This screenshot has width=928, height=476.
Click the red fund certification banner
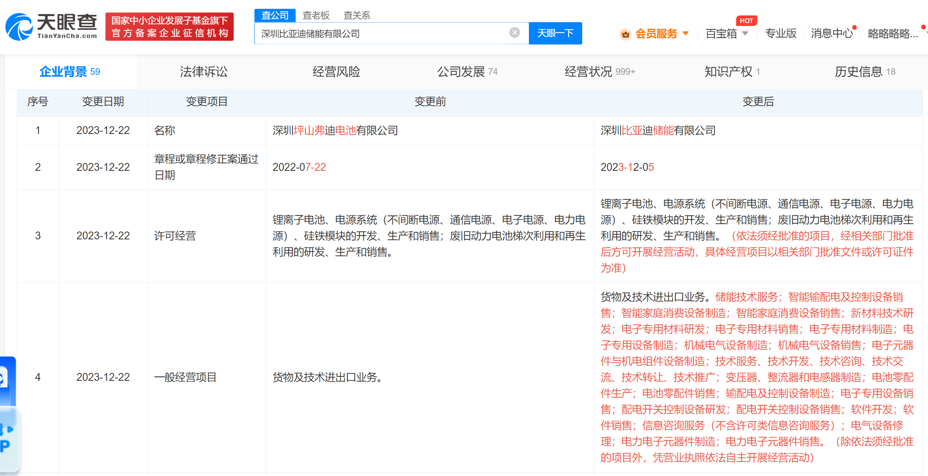tap(169, 27)
